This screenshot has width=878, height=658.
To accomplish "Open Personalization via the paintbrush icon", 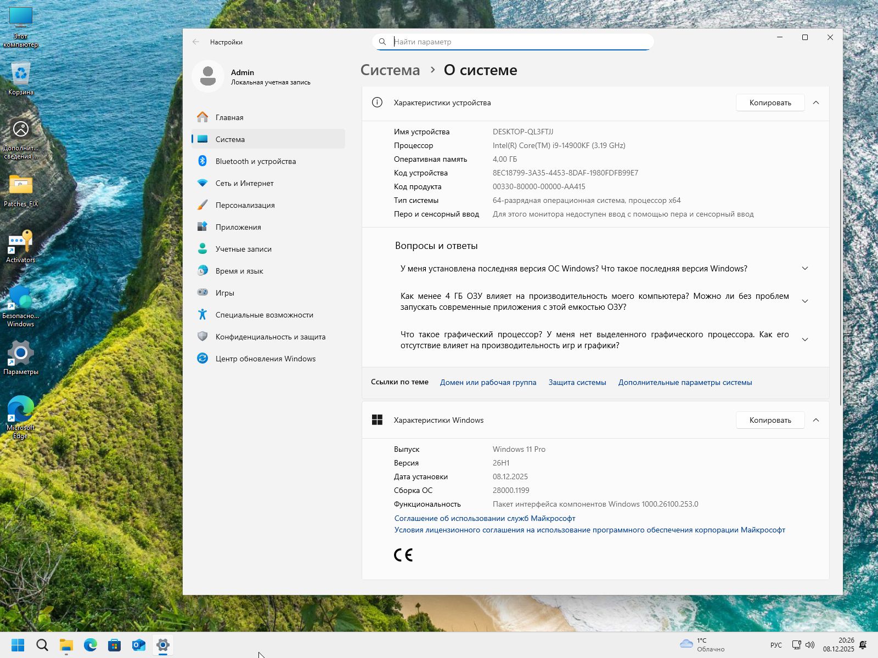I will [x=202, y=205].
